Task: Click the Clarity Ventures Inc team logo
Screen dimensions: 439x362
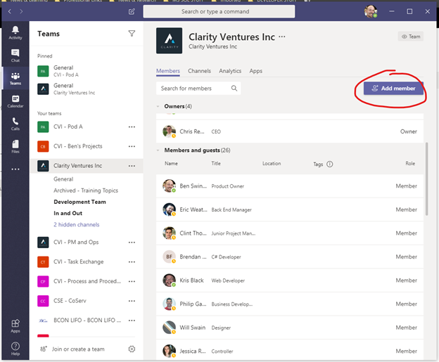Action: pos(169,41)
